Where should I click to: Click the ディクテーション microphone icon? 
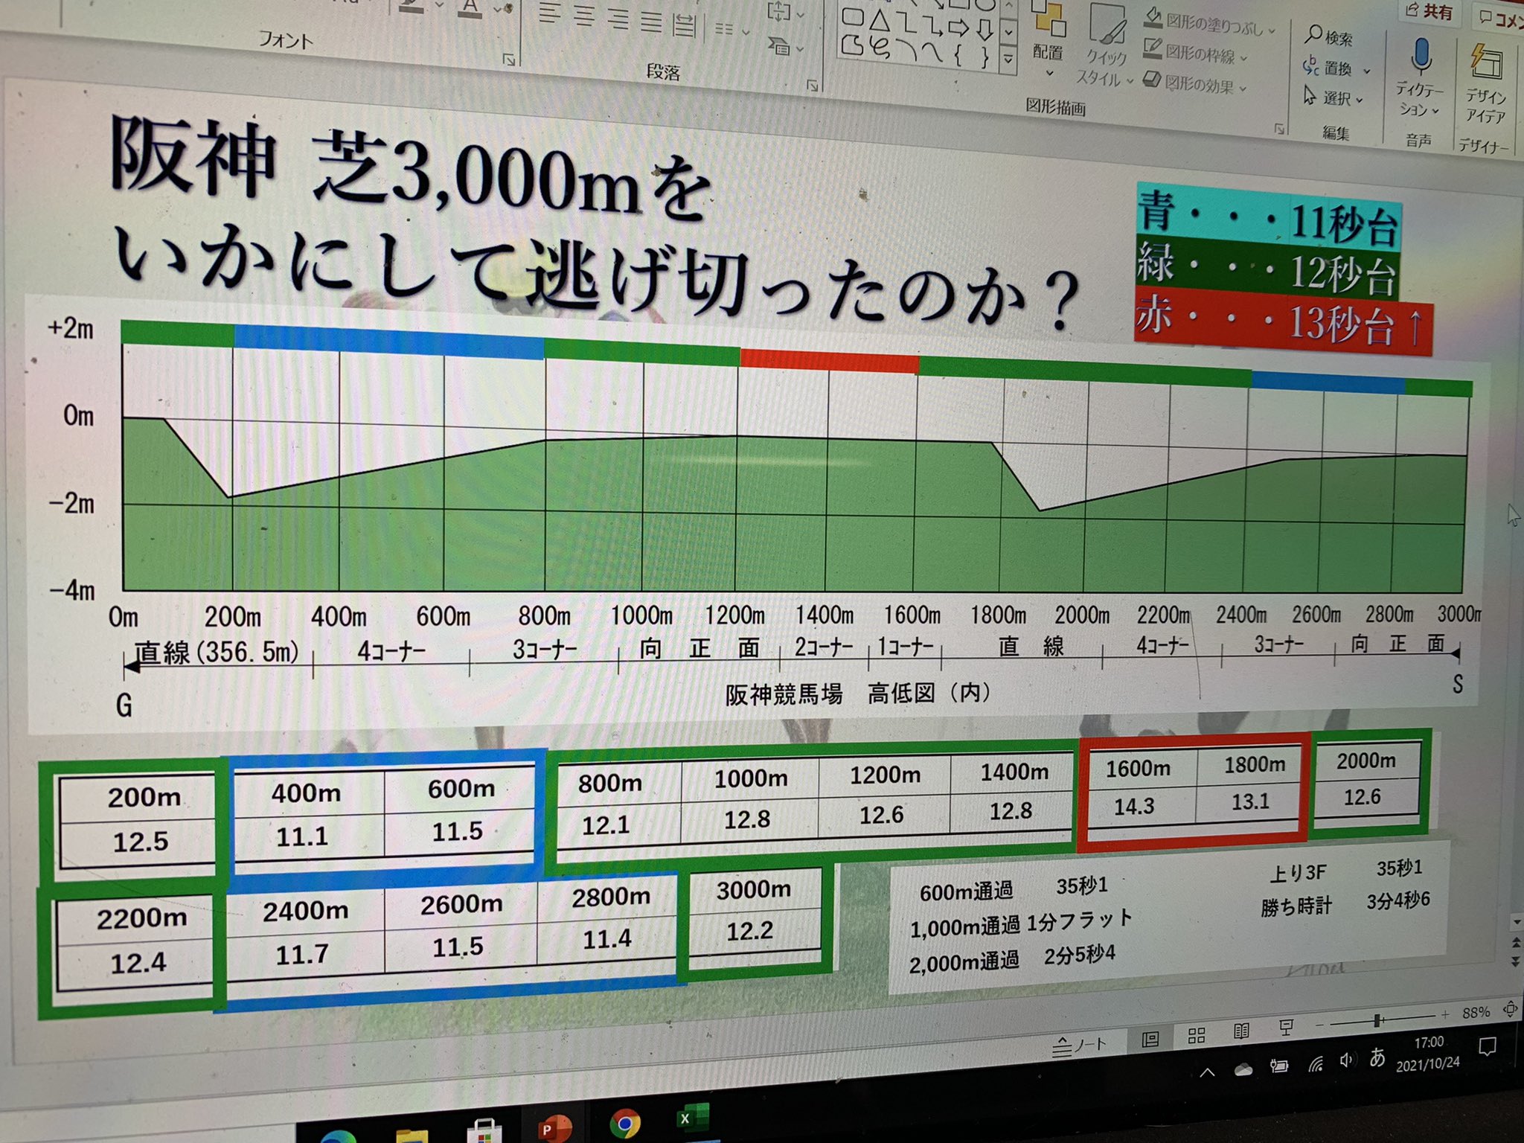pyautogui.click(x=1421, y=57)
